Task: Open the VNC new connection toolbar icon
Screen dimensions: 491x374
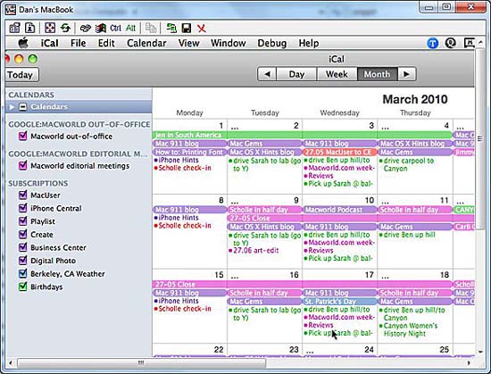Action: pos(14,29)
